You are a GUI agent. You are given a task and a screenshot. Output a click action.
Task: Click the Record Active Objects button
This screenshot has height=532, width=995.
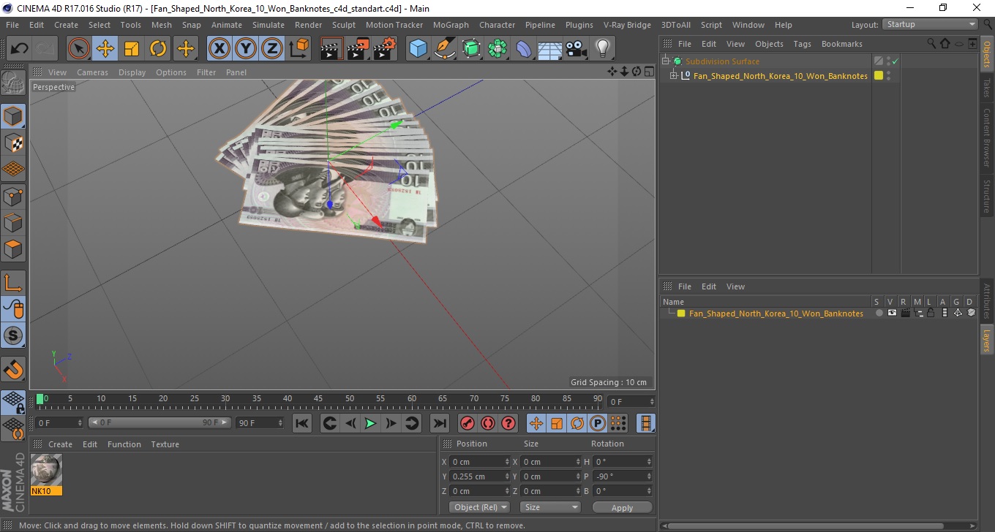click(467, 423)
